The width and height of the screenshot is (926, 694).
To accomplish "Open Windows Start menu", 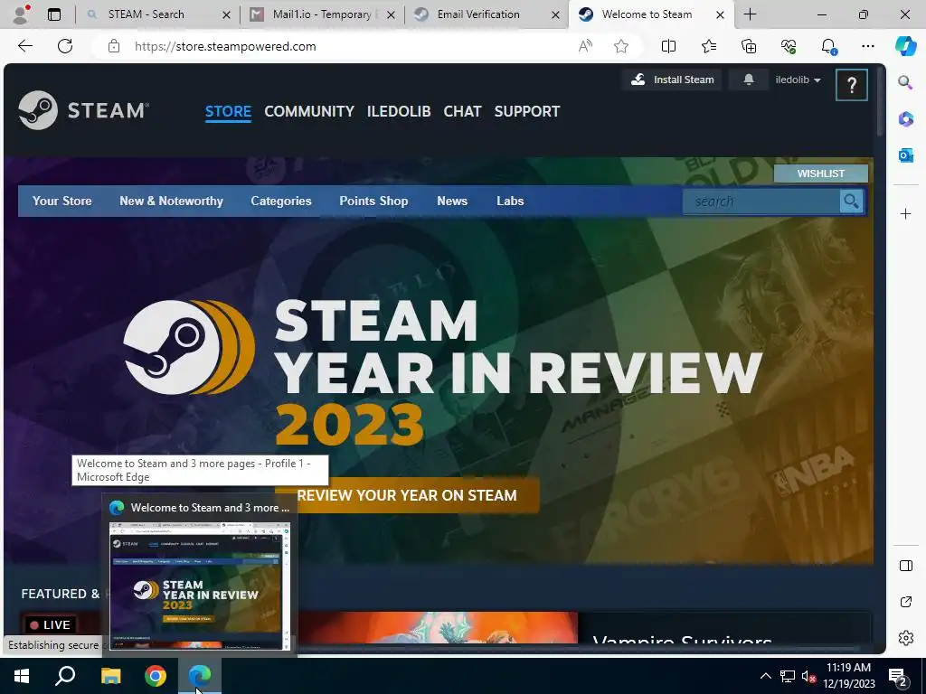I will [x=22, y=676].
